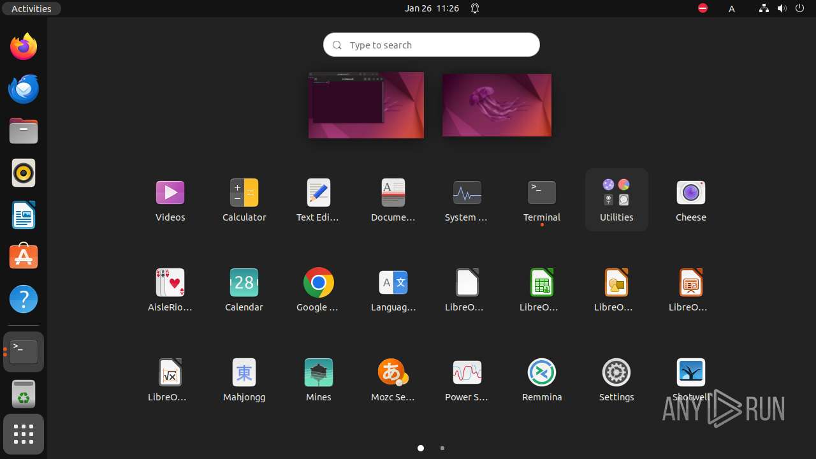Launch the Cheese webcam app
The width and height of the screenshot is (816, 459).
691,200
